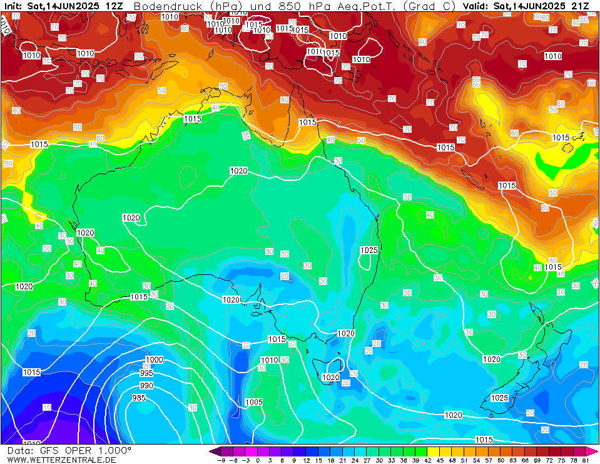This screenshot has height=464, width=600.
Task: Click the '-9' value on the color scale
Action: click(221, 460)
